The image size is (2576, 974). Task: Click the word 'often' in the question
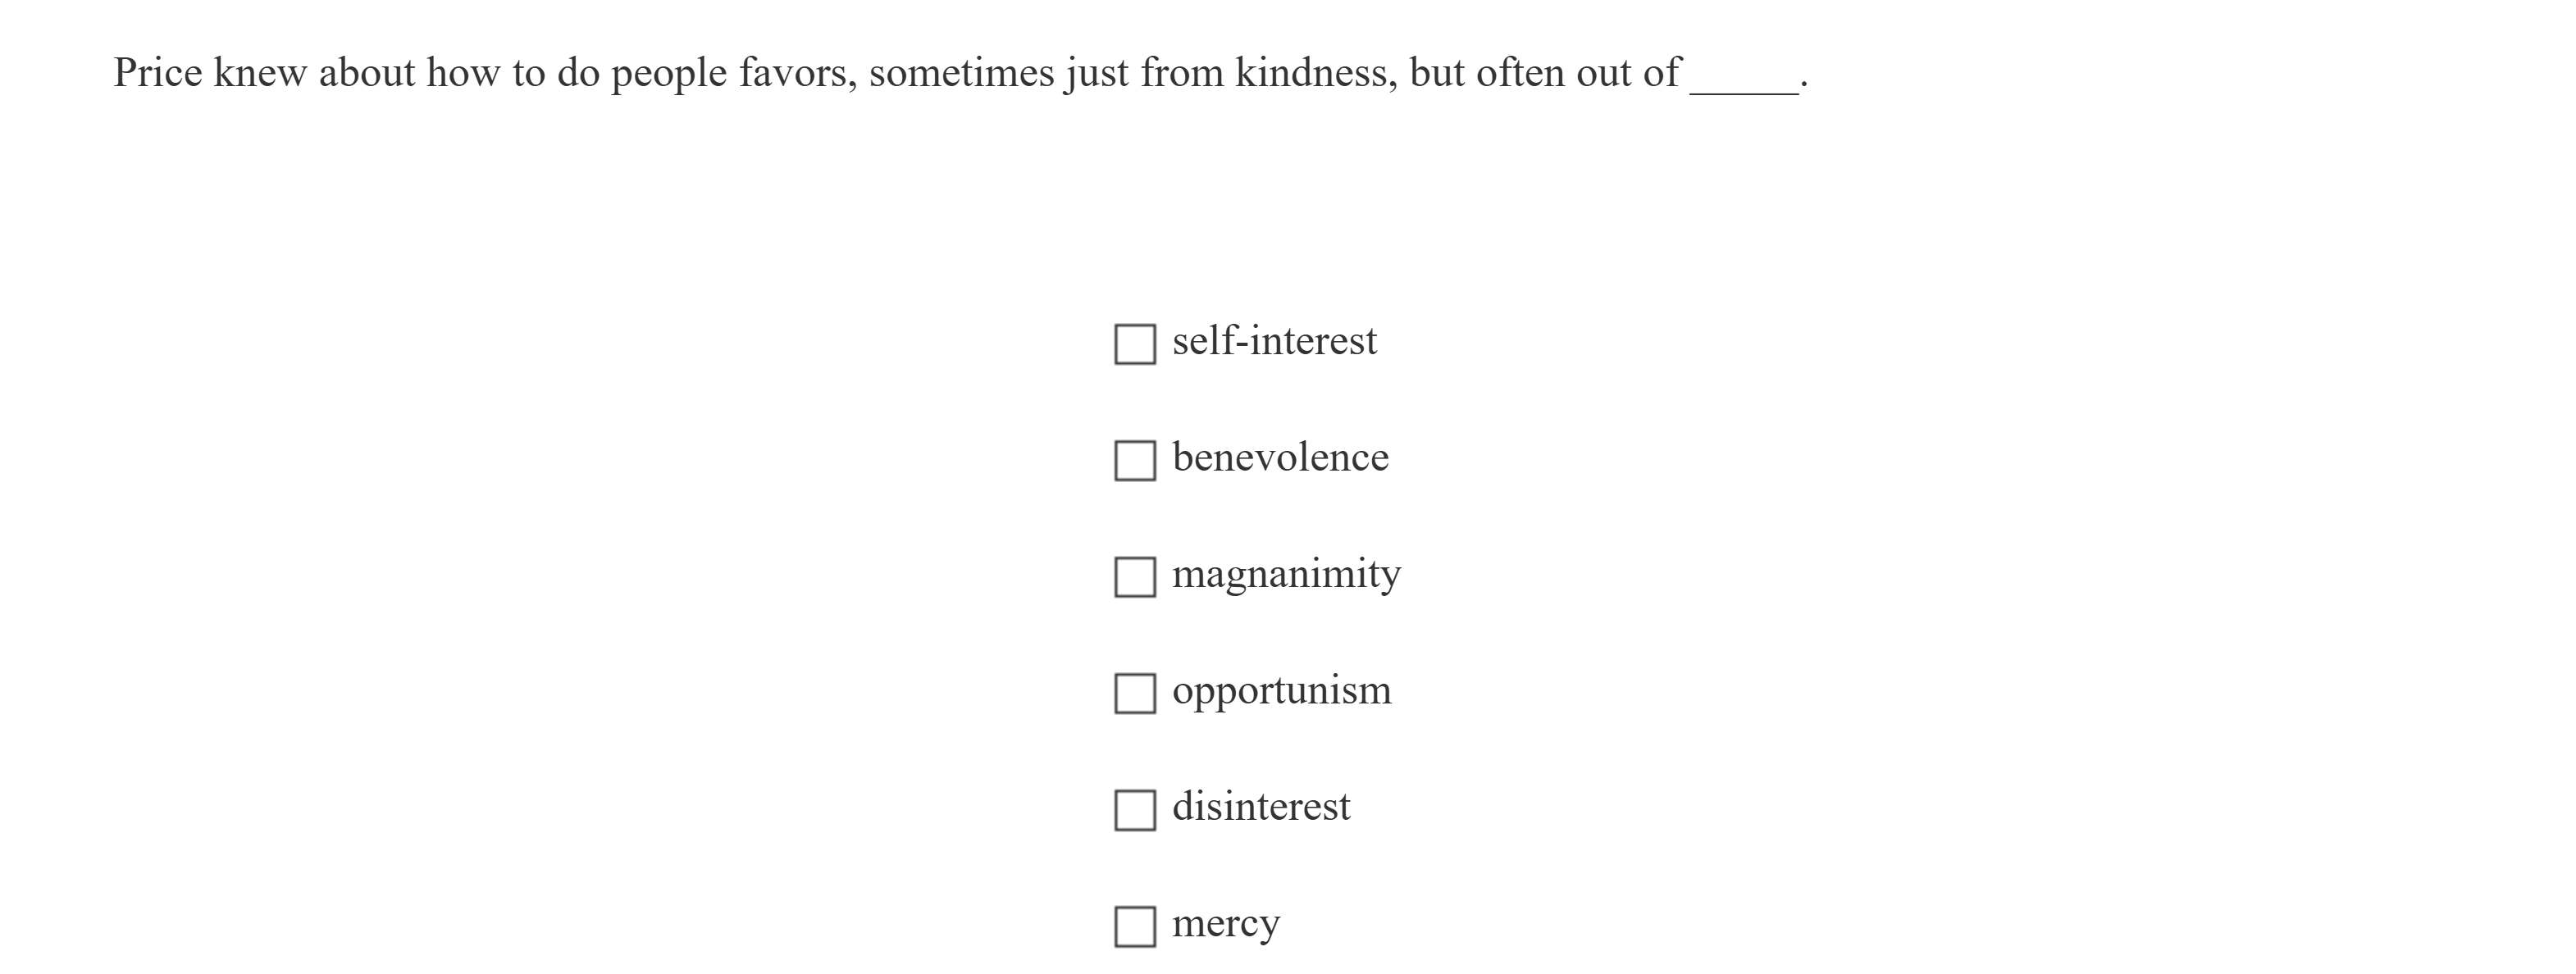(x=1520, y=73)
